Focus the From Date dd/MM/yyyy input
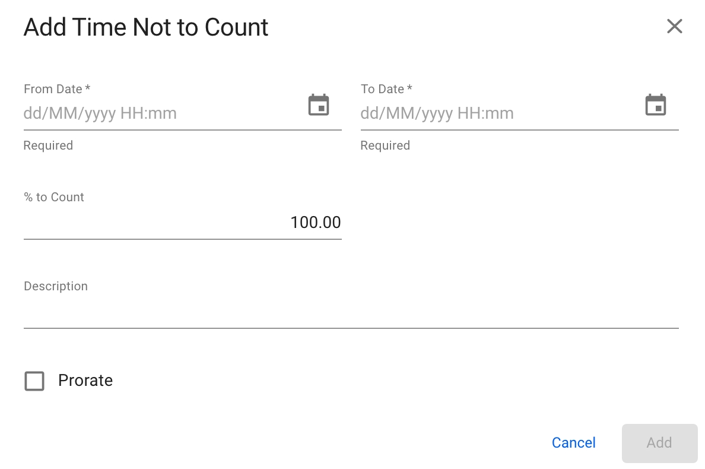 click(x=160, y=113)
